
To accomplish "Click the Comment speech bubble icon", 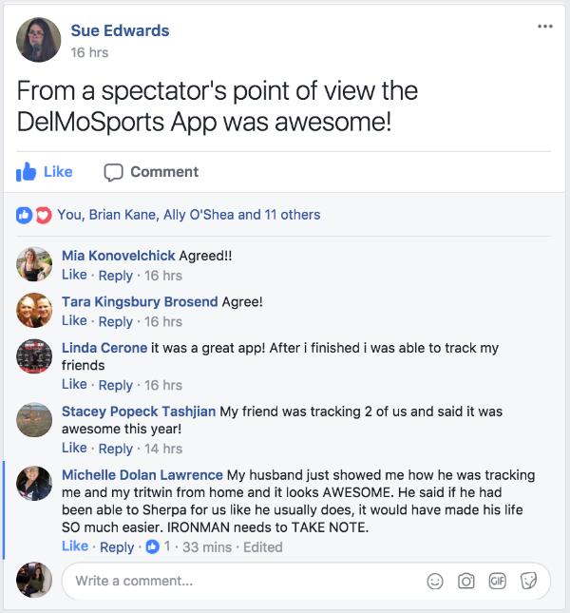I will [113, 172].
